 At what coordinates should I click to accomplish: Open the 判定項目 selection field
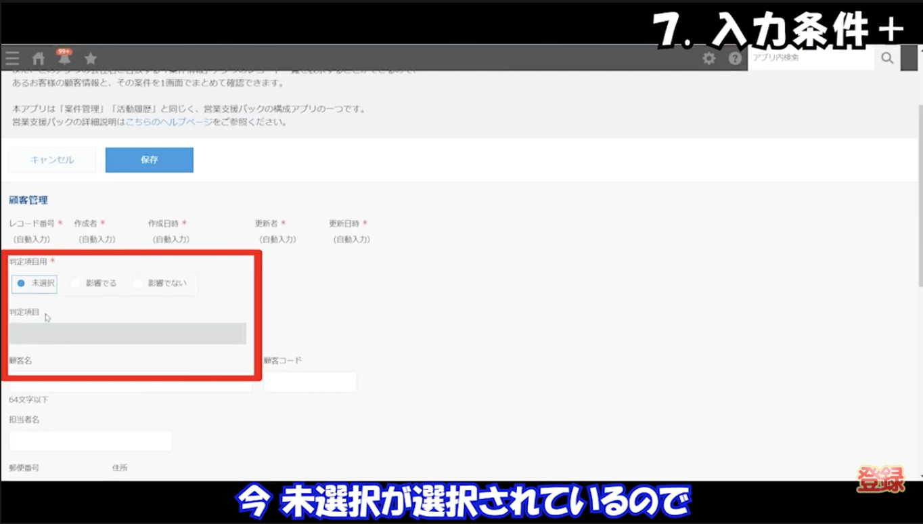(129, 333)
